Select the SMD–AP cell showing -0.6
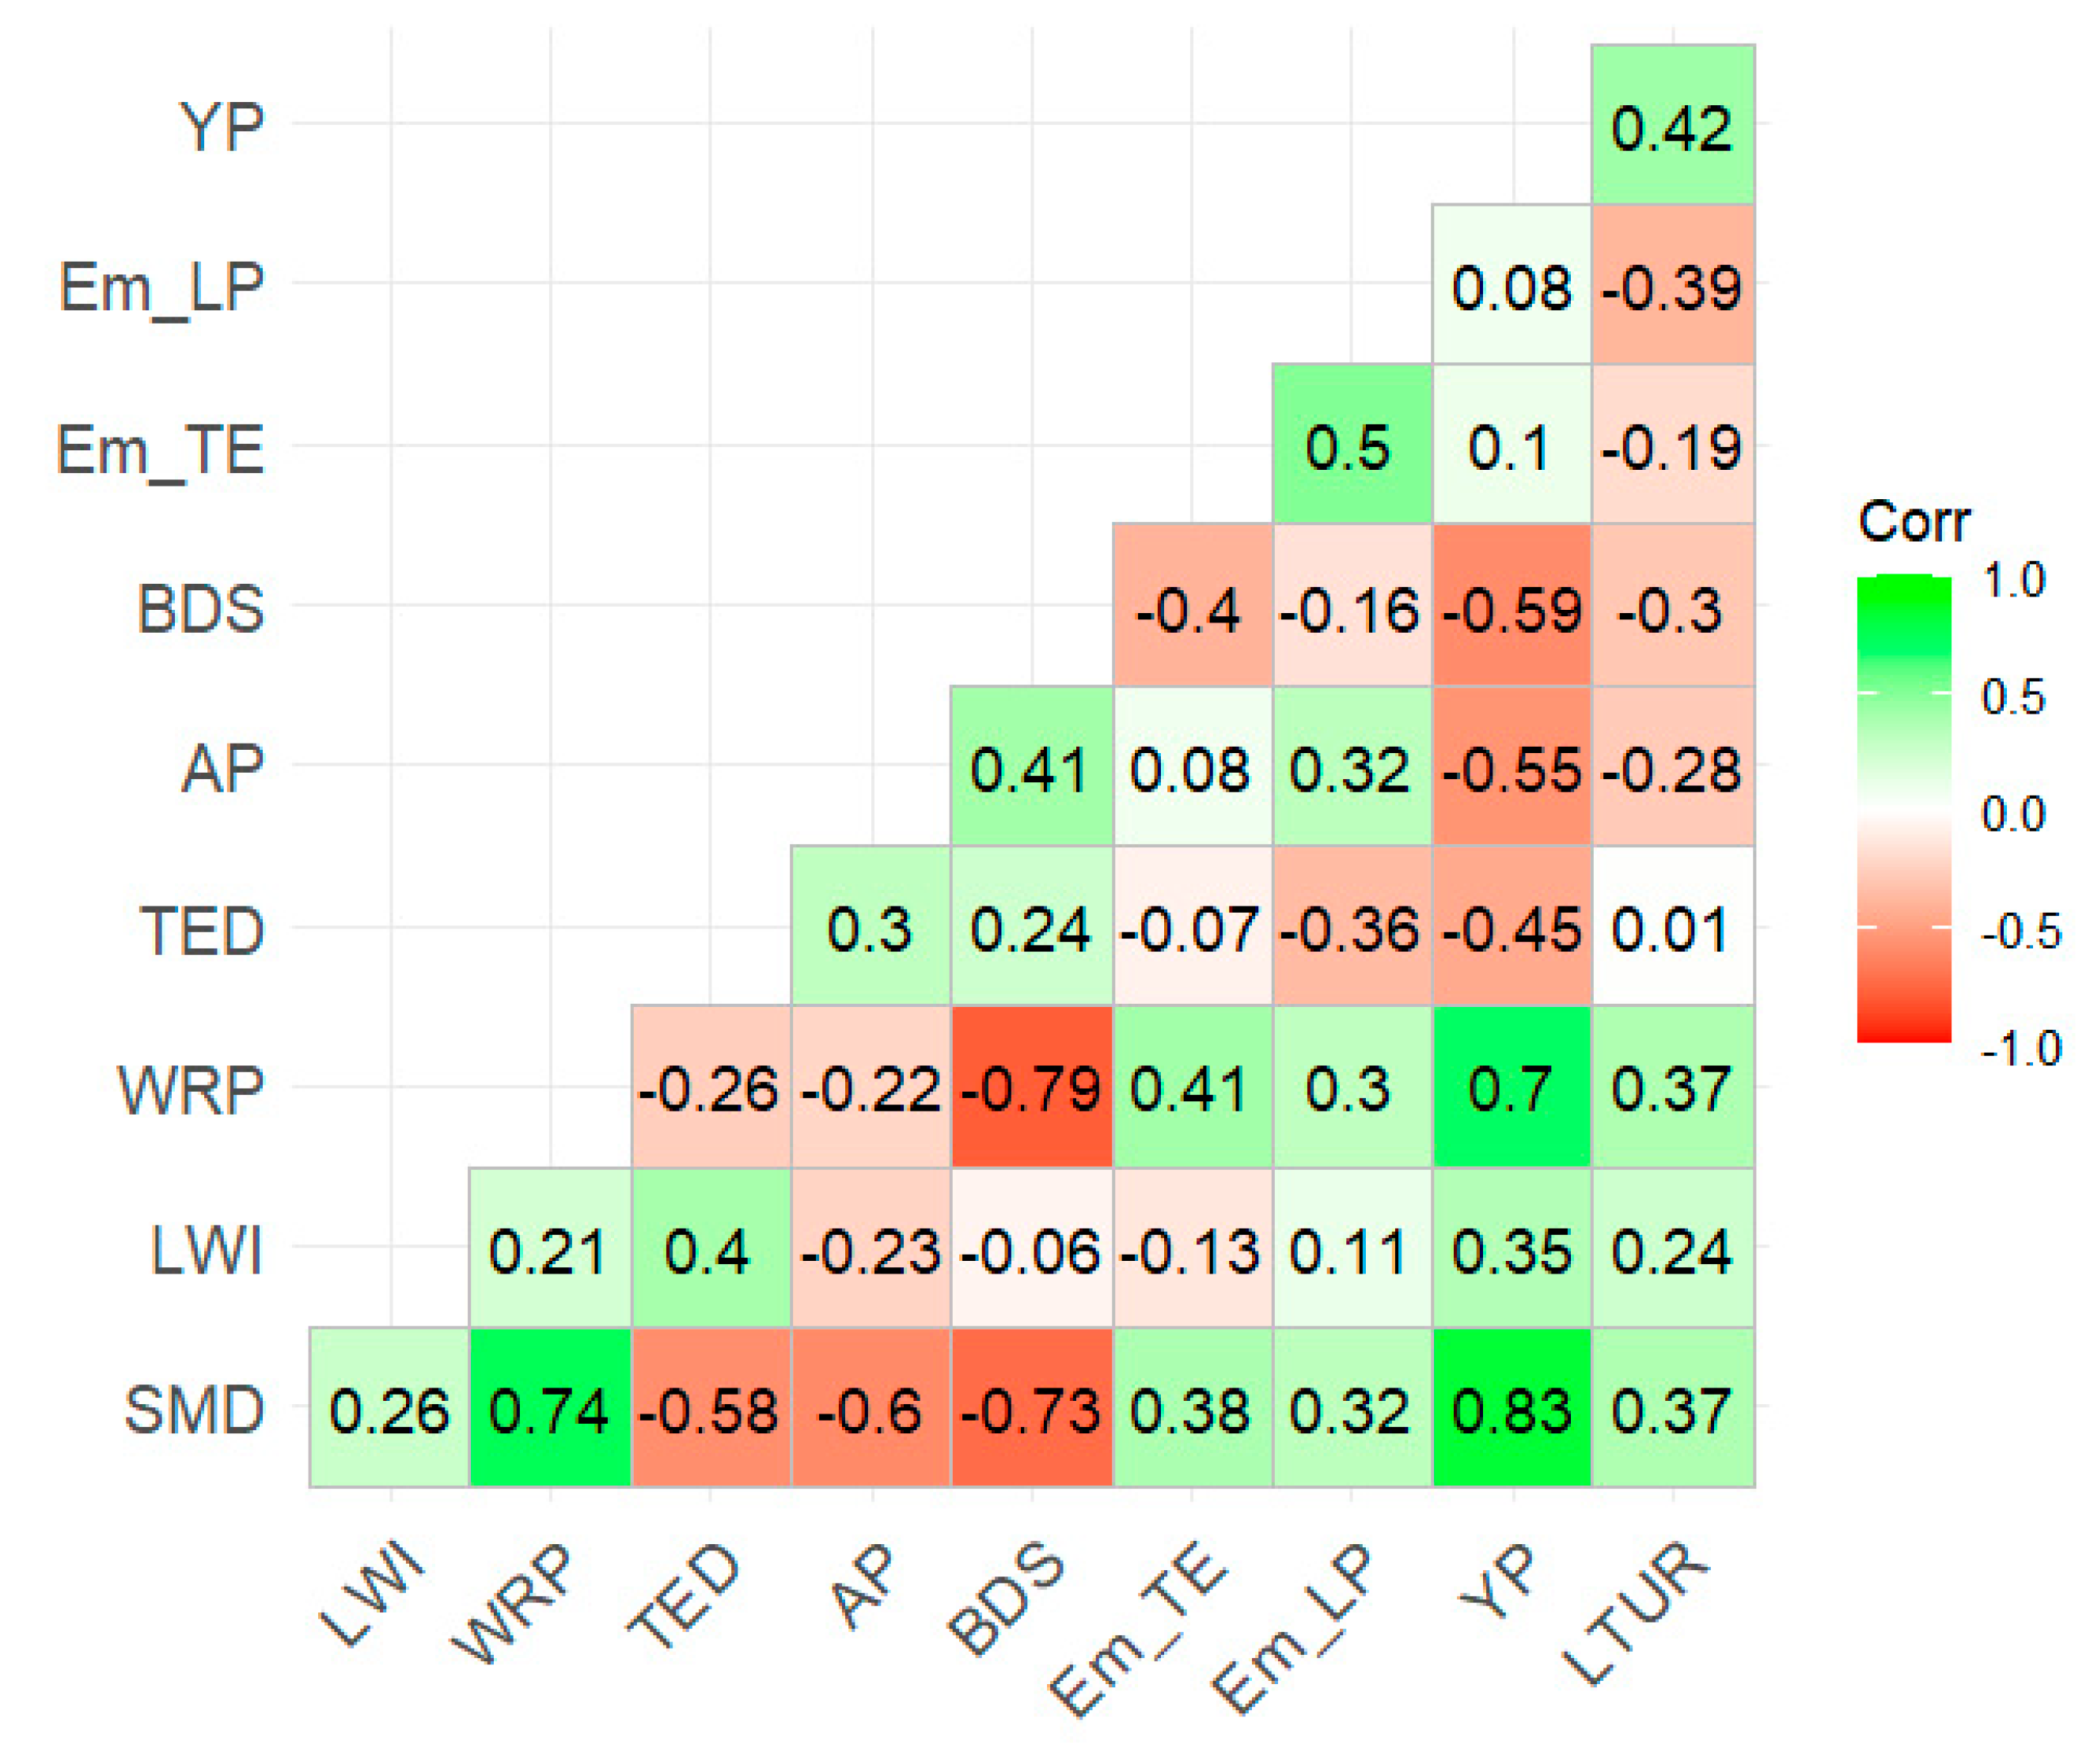2090x1764 pixels. click(x=871, y=1408)
